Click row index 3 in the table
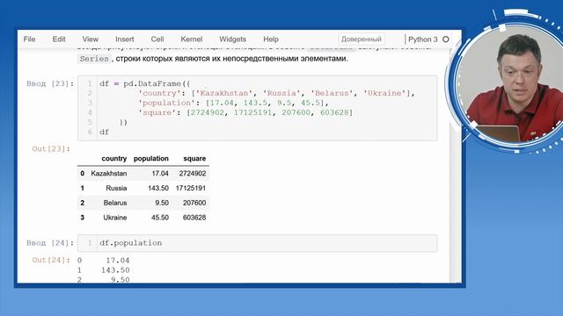 pos(82,218)
